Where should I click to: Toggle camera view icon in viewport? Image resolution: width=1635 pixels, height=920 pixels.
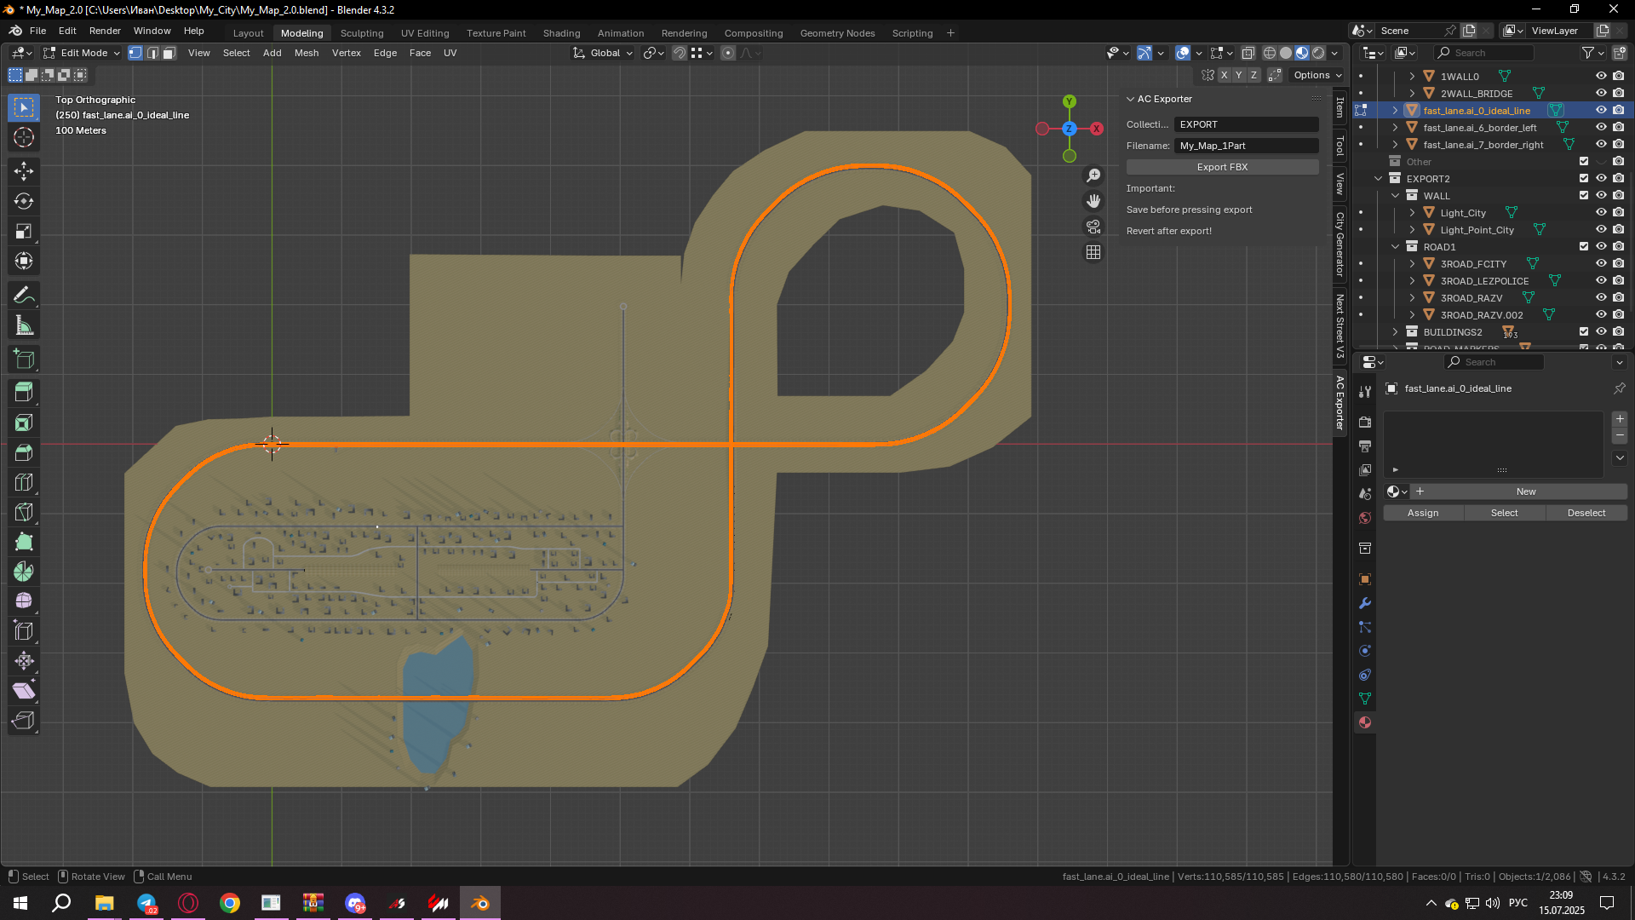(x=1093, y=227)
